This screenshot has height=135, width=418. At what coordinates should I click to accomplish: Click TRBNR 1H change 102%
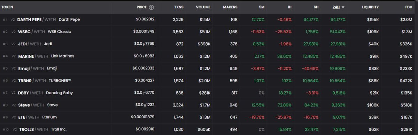coord(287,81)
